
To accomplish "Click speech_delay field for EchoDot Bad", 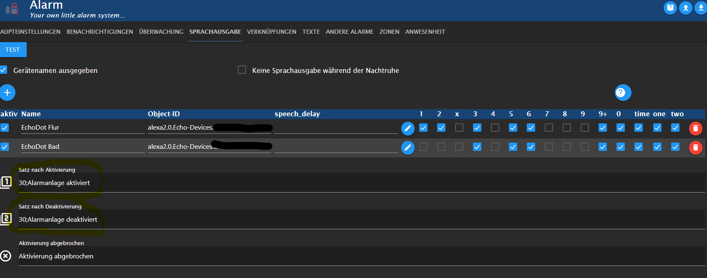I will tap(336, 147).
